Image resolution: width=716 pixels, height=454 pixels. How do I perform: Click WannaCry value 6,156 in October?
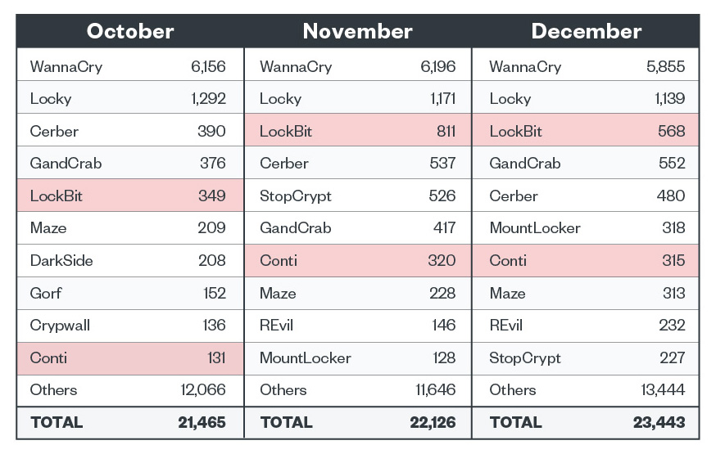pyautogui.click(x=208, y=66)
